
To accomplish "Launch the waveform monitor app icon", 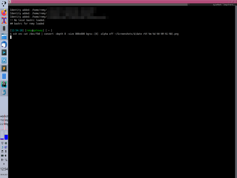I will coord(4,61).
